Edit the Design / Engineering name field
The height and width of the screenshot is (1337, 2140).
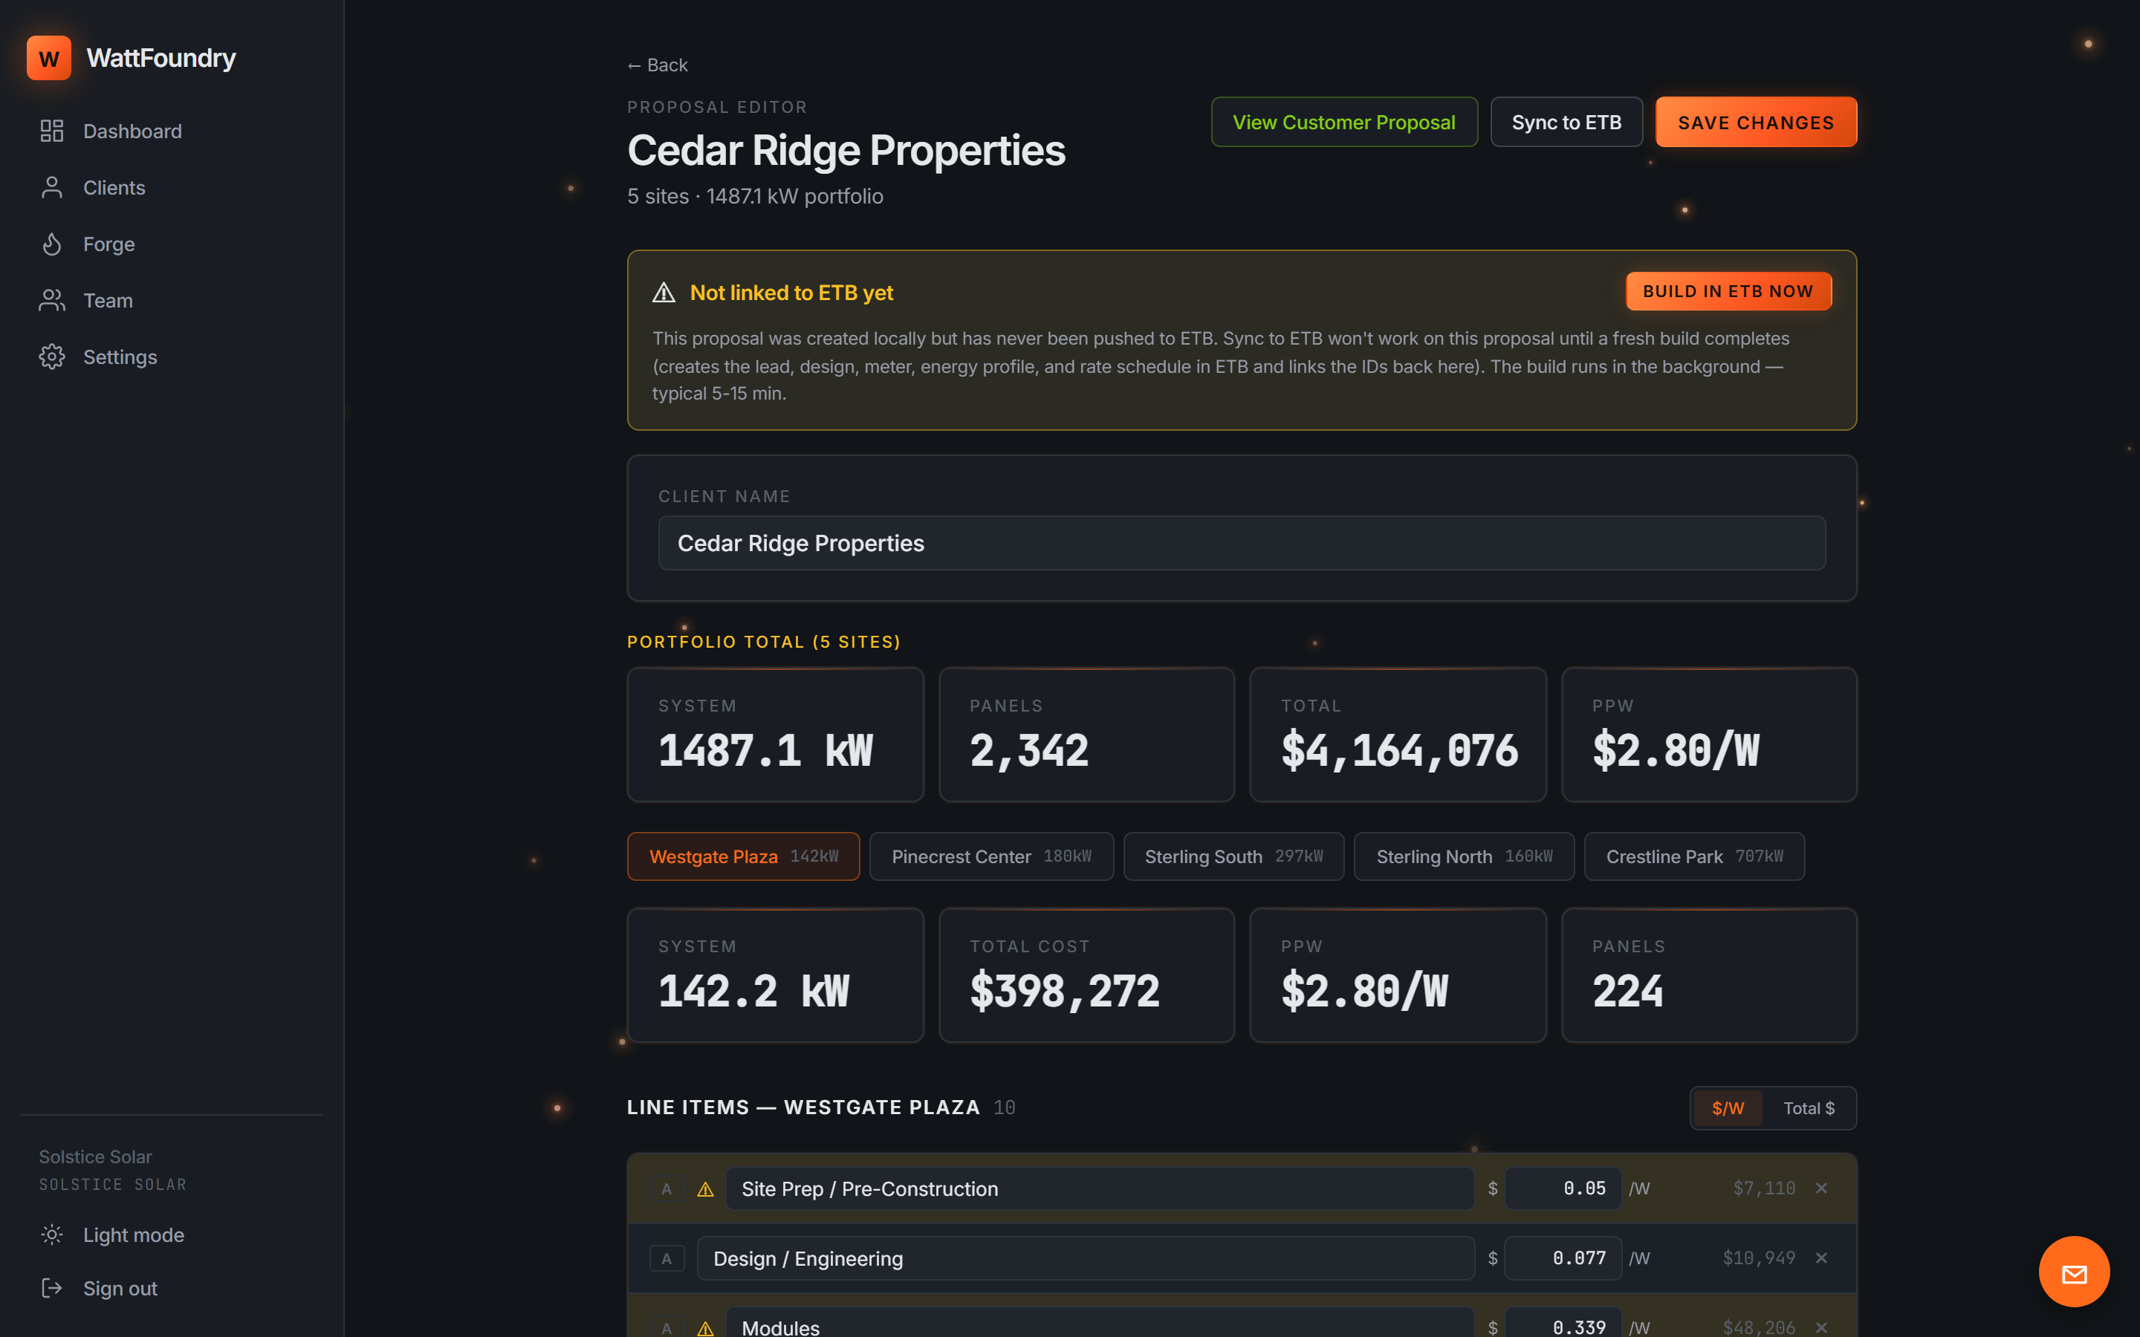(1086, 1258)
